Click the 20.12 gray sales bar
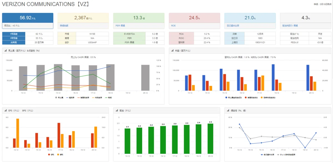The height and width of the screenshot is (163, 333). [x=145, y=78]
